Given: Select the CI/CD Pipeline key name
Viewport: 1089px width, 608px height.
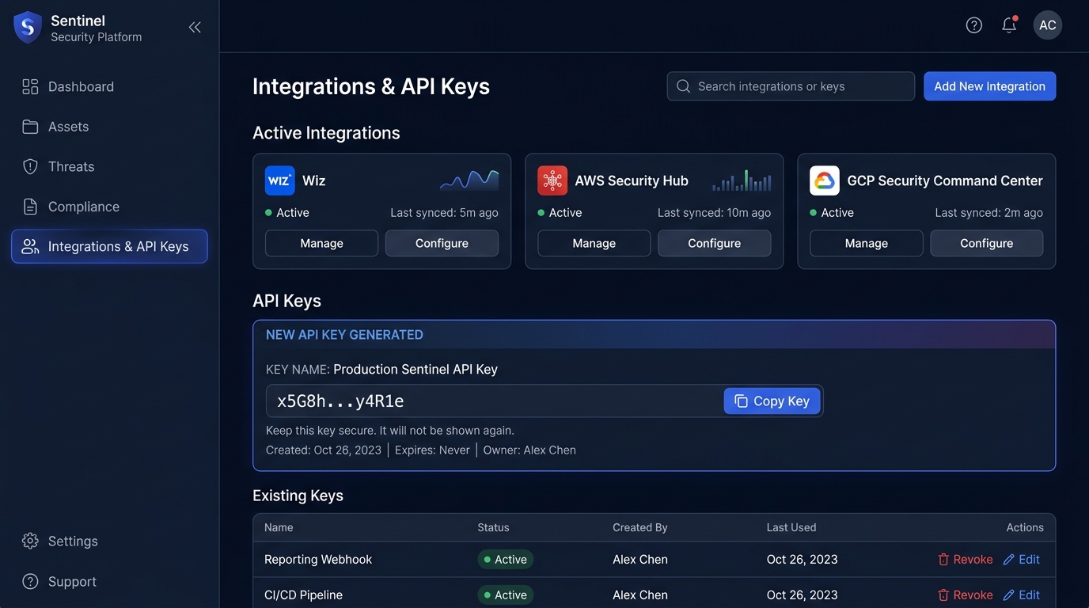Looking at the screenshot, I should [303, 595].
